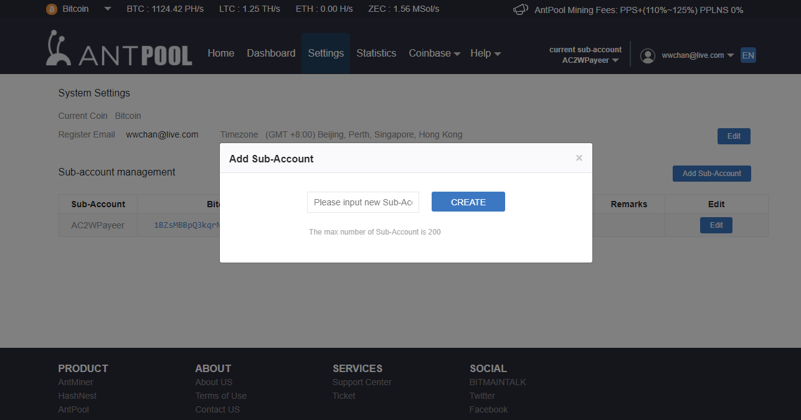Click the AntPool Mining Fees announcement text

coord(639,10)
